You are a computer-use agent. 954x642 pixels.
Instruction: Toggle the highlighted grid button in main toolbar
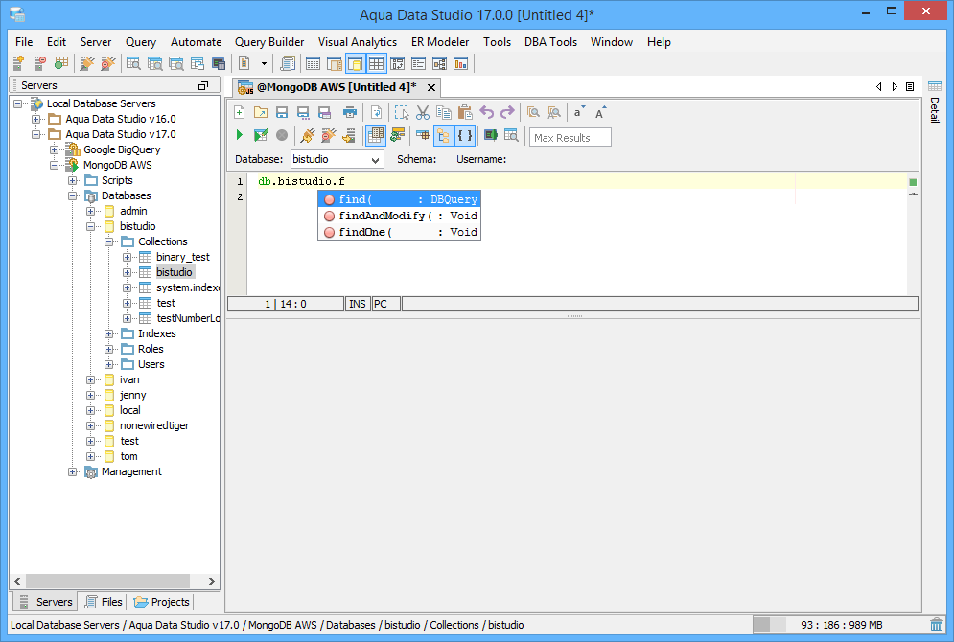[377, 63]
